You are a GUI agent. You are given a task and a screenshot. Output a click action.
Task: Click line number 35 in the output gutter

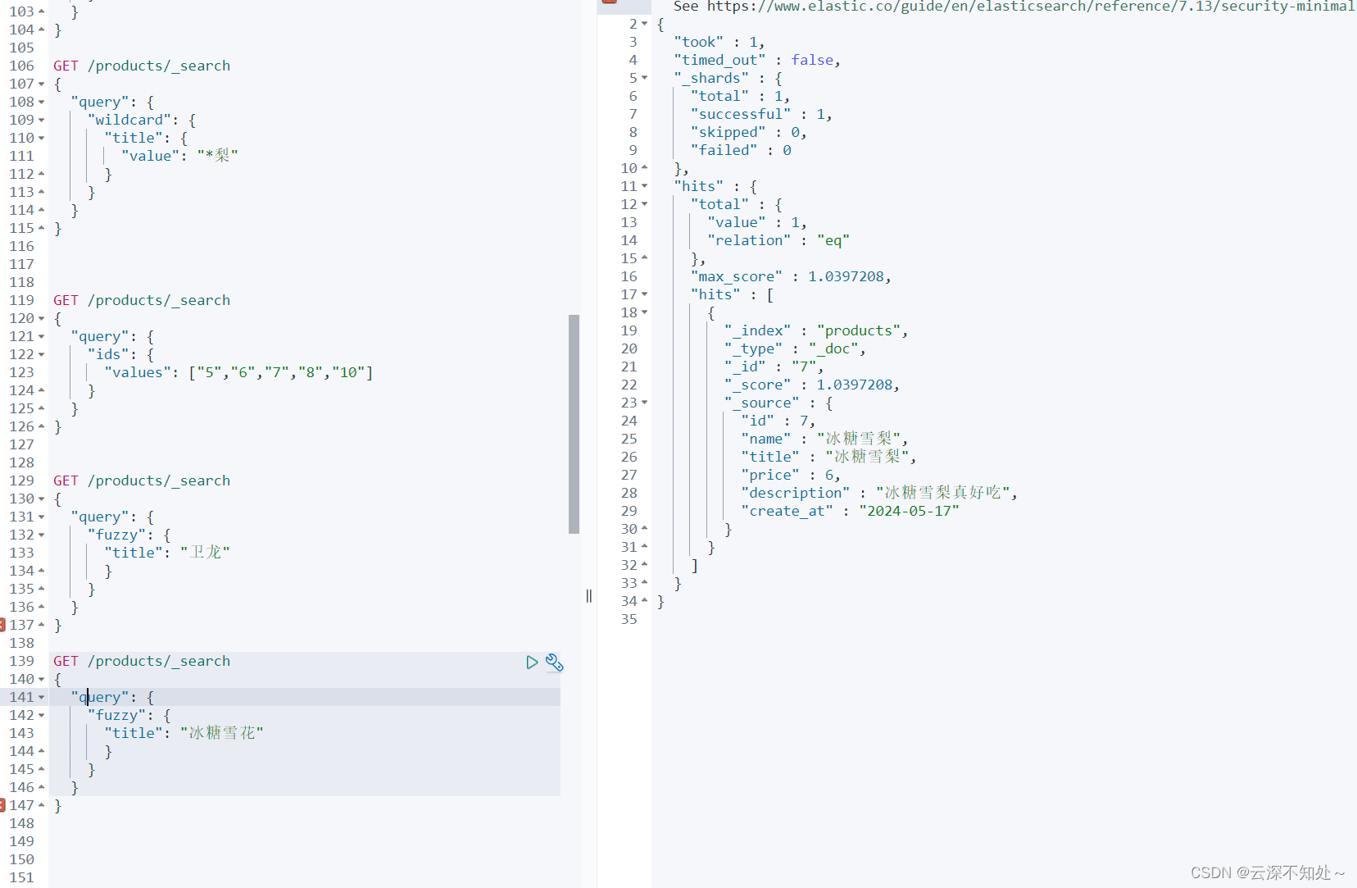[629, 619]
